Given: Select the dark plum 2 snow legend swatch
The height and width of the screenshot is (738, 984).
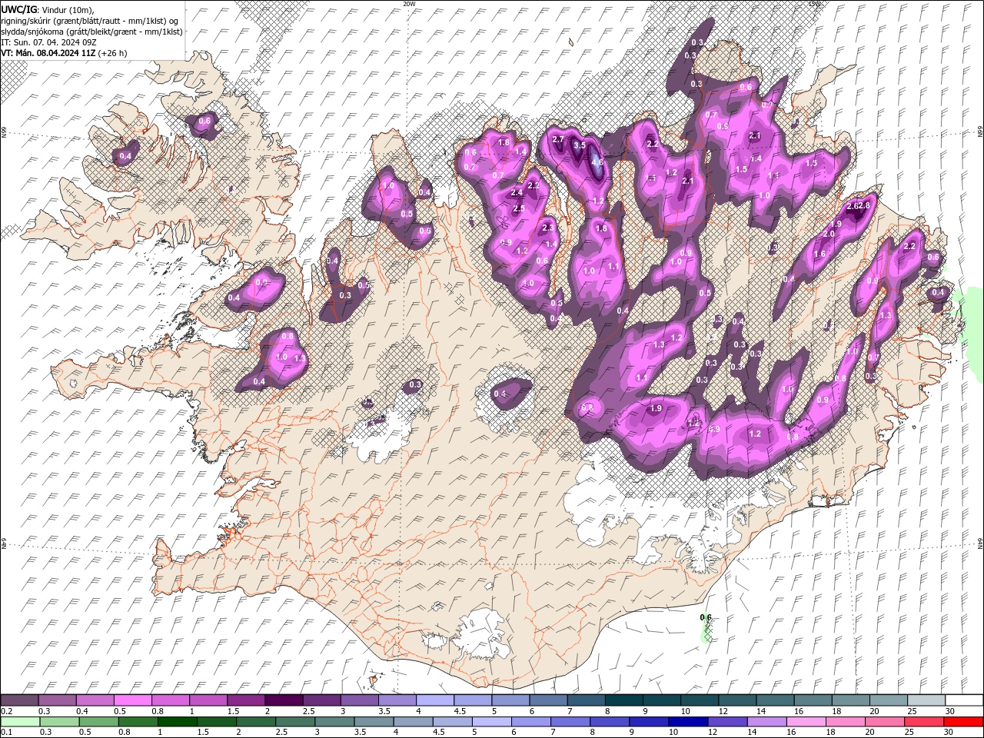Looking at the screenshot, I should [284, 700].
